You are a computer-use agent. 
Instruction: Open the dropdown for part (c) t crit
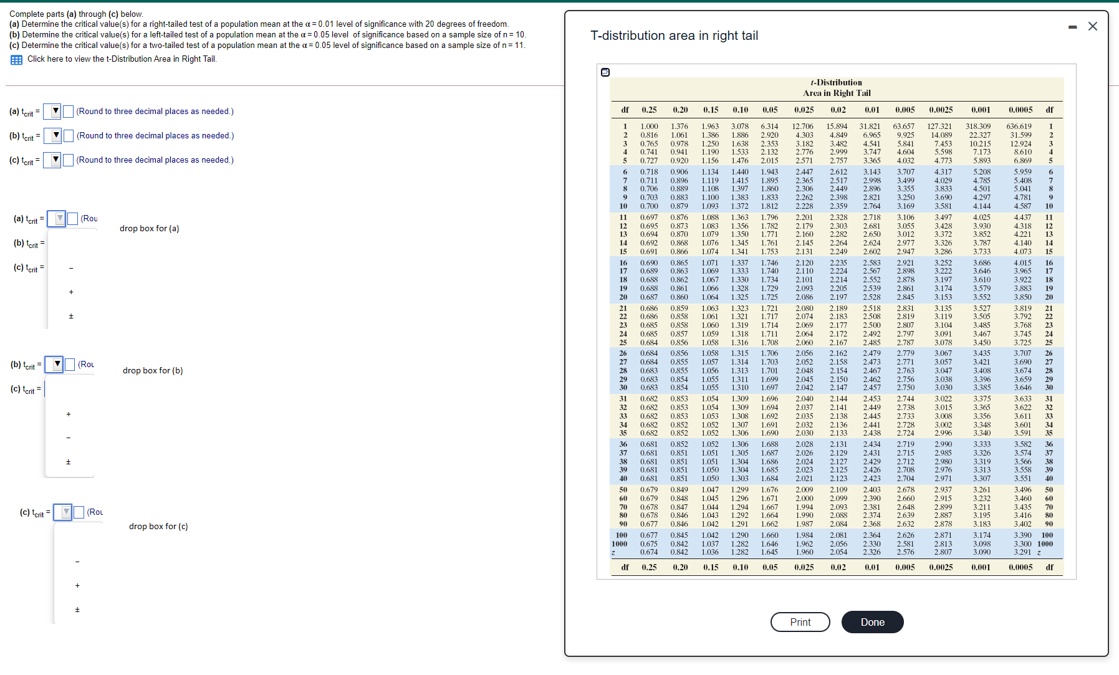click(x=55, y=160)
